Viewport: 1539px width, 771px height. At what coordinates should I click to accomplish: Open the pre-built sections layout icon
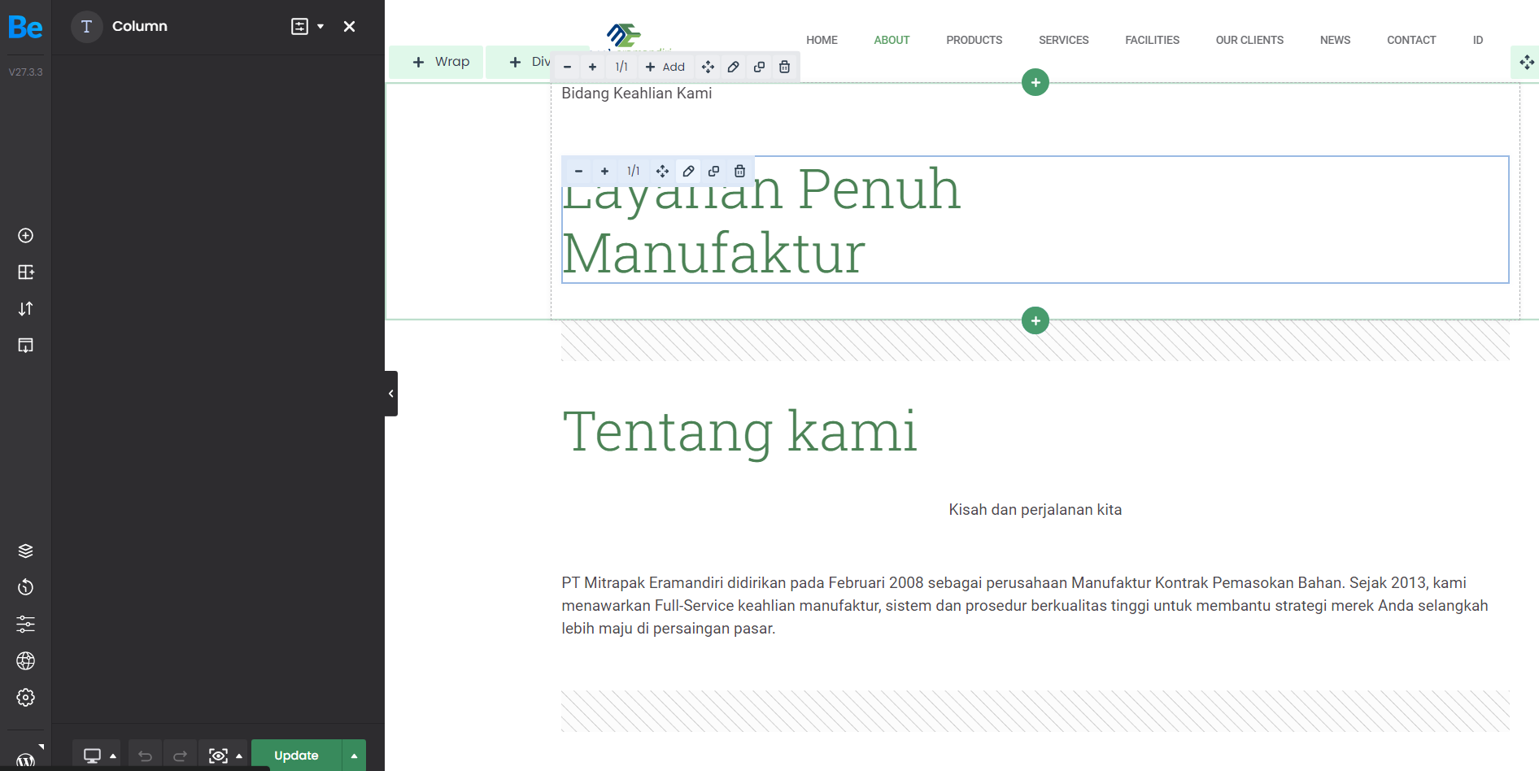[26, 272]
